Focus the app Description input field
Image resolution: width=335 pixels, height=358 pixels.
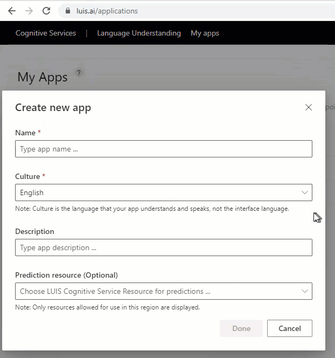pyautogui.click(x=164, y=247)
